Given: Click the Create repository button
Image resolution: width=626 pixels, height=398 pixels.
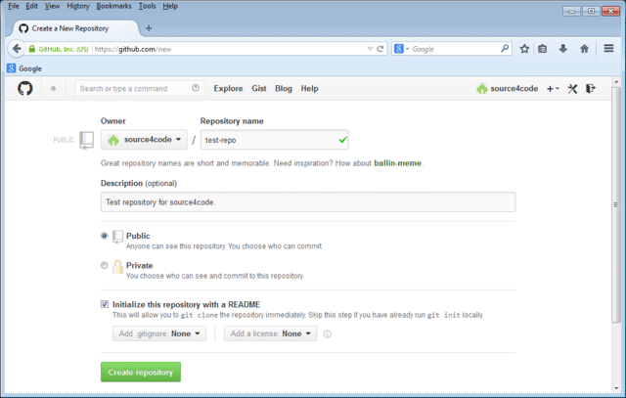Looking at the screenshot, I should [x=141, y=372].
